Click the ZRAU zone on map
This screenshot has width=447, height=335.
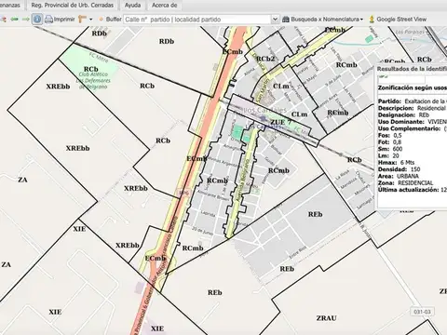click(326, 318)
